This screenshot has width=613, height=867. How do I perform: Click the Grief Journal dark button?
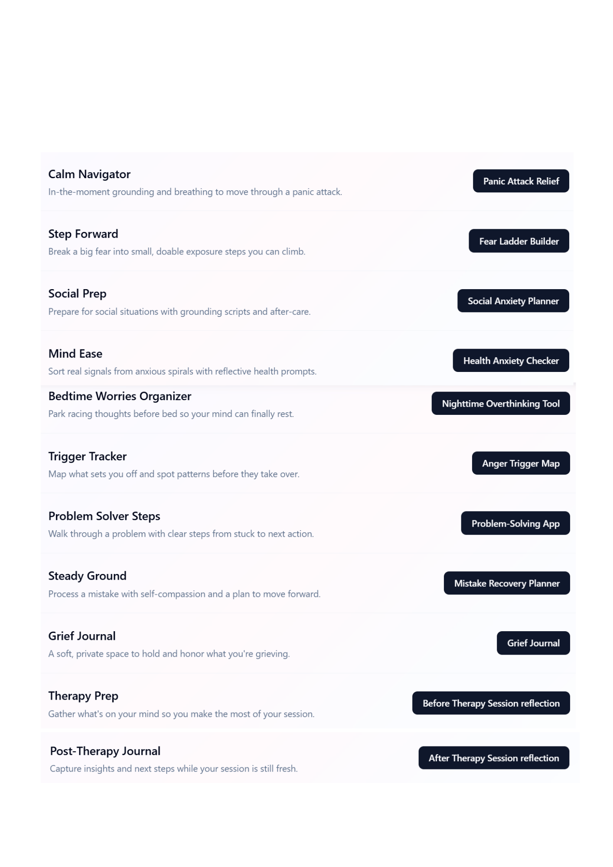pyautogui.click(x=533, y=643)
